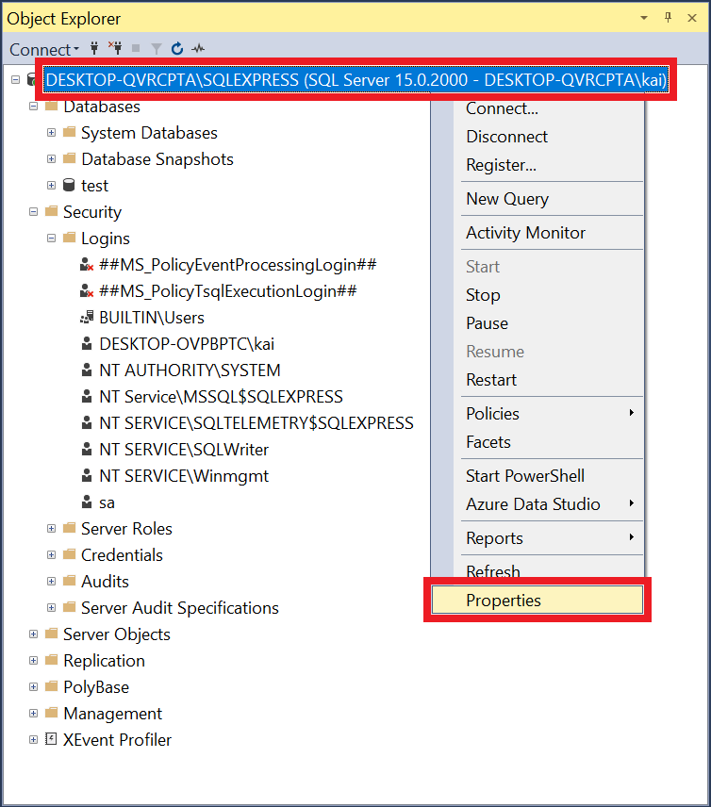Click the Management folder icon

tap(52, 713)
